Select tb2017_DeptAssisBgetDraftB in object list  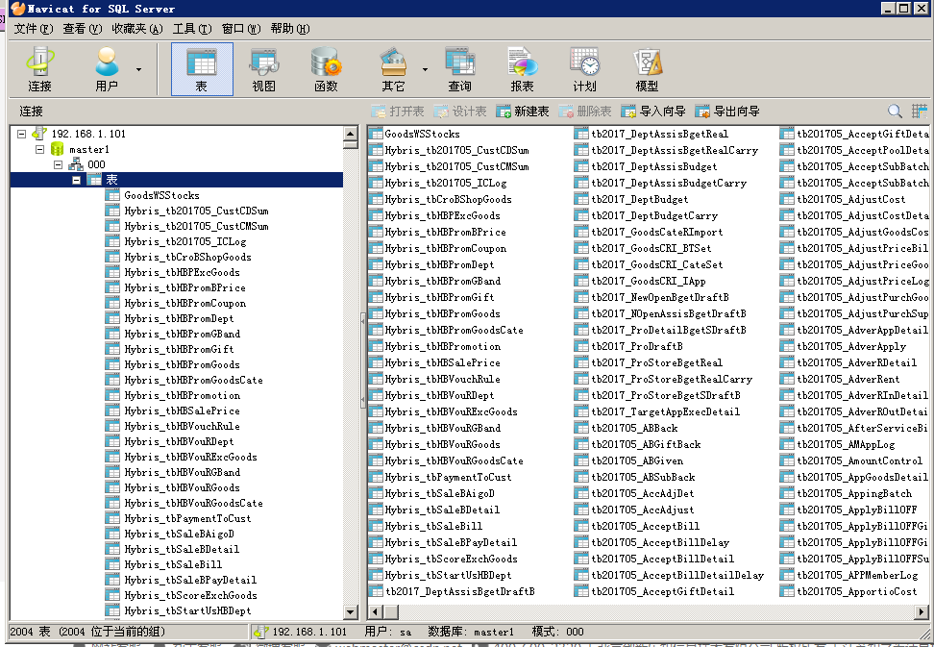pos(460,591)
